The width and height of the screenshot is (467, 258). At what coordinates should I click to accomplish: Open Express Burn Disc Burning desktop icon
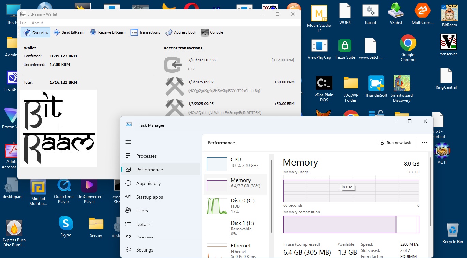click(x=14, y=234)
